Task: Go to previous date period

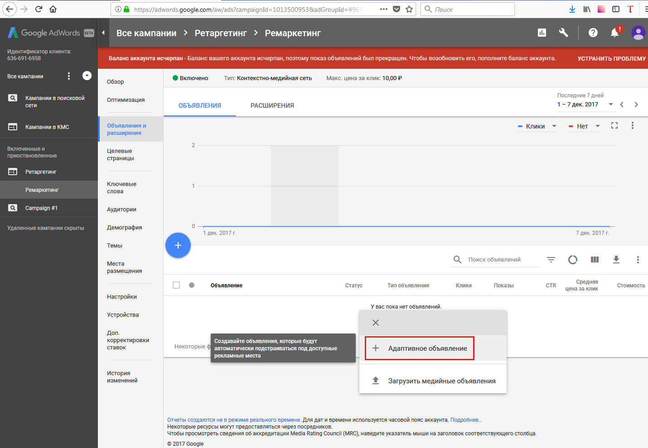Action: (x=622, y=105)
